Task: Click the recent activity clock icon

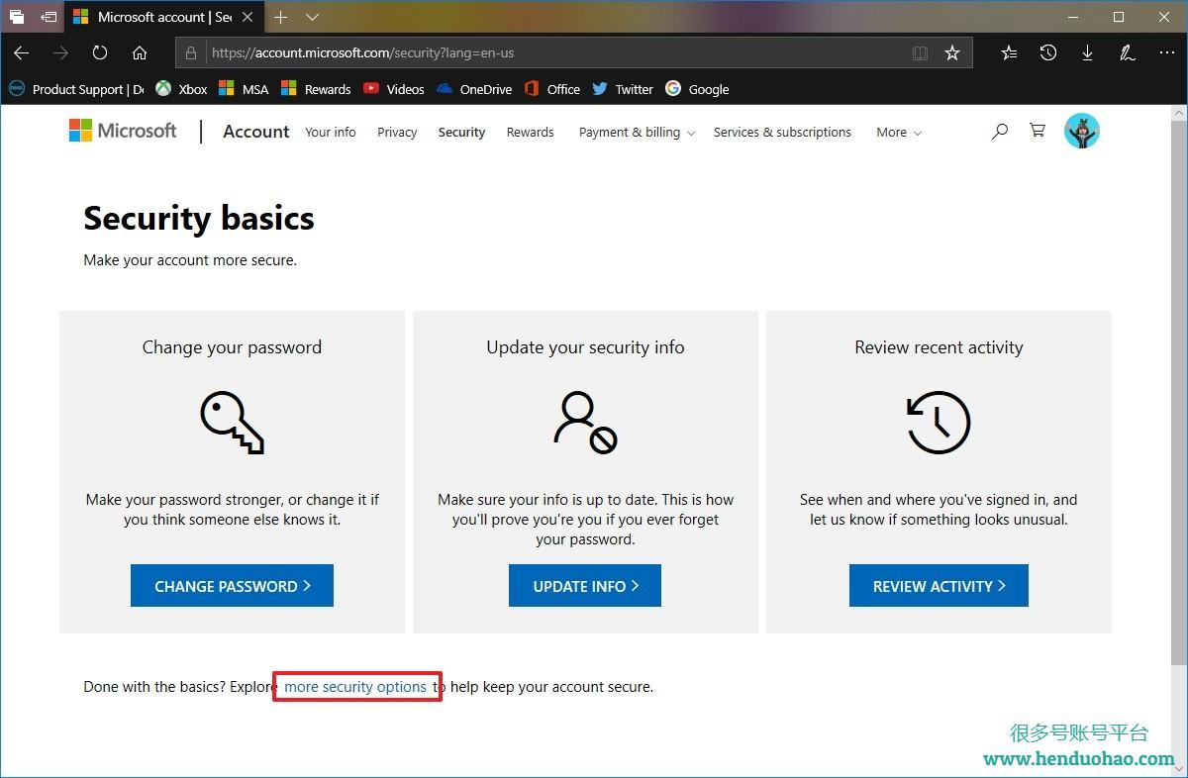Action: (939, 423)
